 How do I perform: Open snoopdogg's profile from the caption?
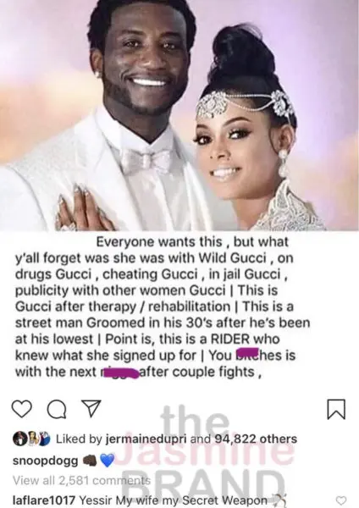click(x=46, y=461)
